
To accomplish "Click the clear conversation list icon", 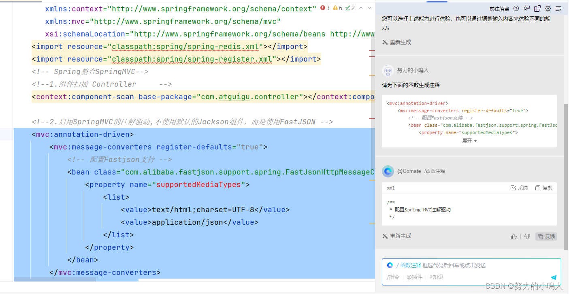I will (559, 9).
